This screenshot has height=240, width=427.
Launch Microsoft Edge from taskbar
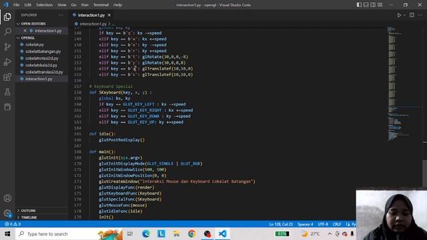pos(145,234)
